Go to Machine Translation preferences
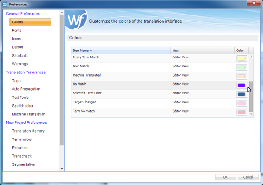The height and width of the screenshot is (185, 263). 29,114
